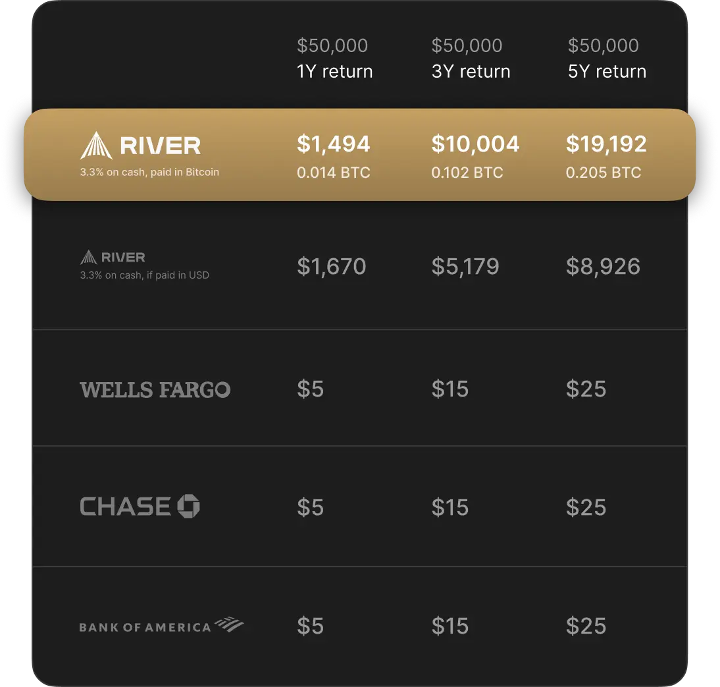The height and width of the screenshot is (687, 720).
Task: Click the $1,670 River USD 1Y value
Action: pyautogui.click(x=331, y=266)
